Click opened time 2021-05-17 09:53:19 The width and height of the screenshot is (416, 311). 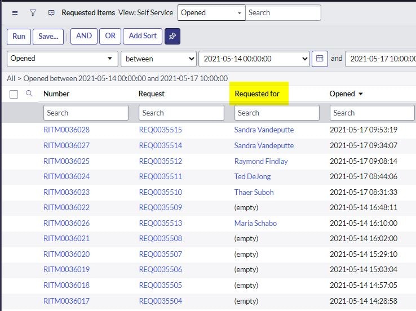pyautogui.click(x=364, y=130)
